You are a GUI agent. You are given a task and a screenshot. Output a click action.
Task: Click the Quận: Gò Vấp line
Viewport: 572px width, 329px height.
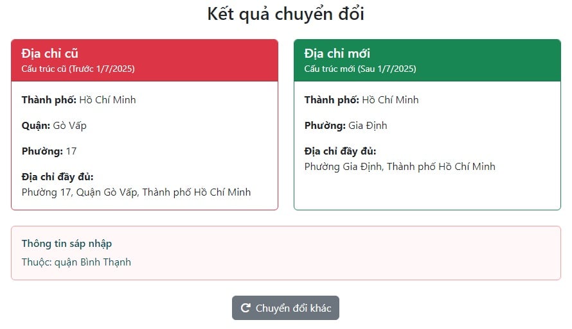point(54,126)
